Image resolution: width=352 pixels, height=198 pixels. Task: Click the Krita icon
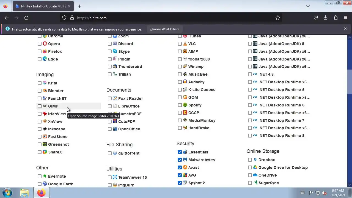[x=45, y=83]
